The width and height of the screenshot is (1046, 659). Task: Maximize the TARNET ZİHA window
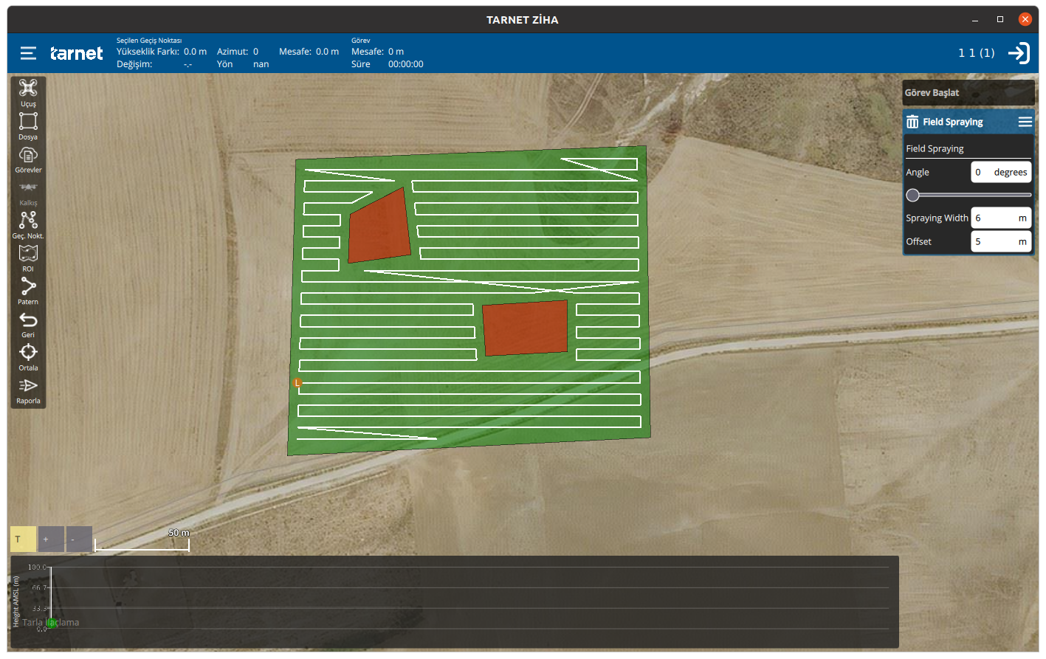coord(1000,20)
